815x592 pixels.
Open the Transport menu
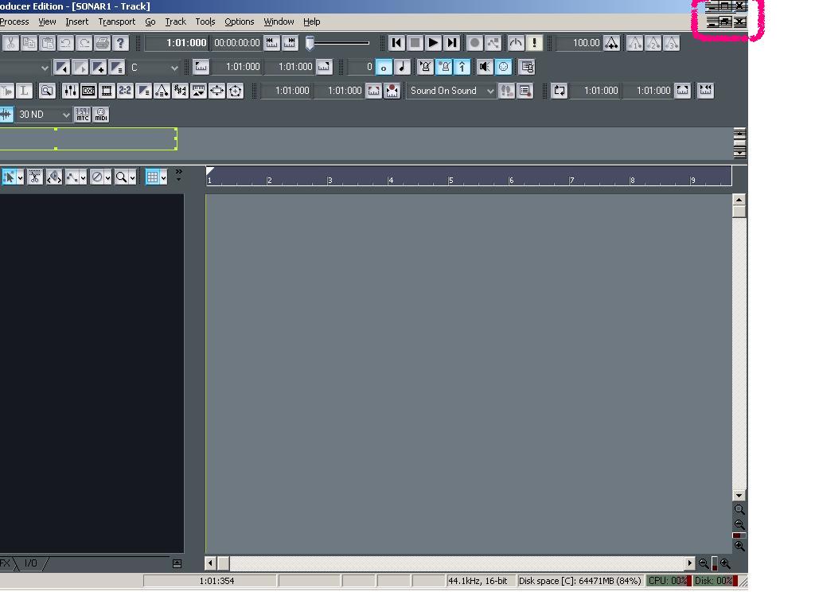click(x=116, y=21)
